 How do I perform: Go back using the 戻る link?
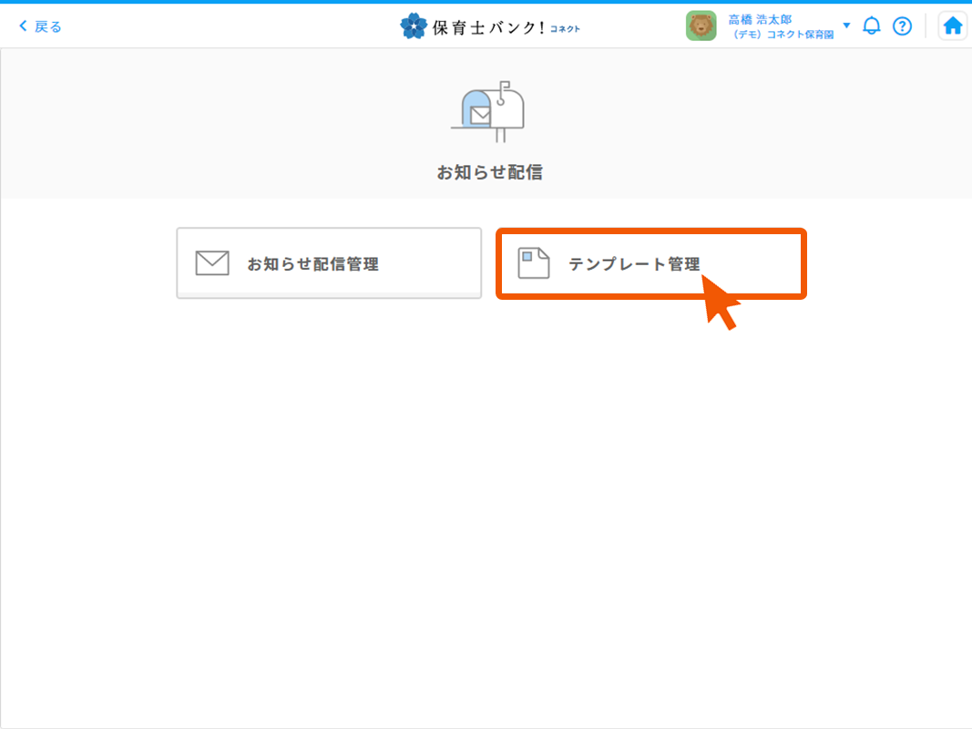point(48,26)
